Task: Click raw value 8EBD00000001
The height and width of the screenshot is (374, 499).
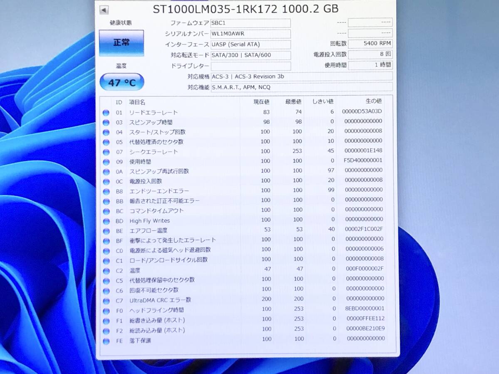Action: pos(364,309)
